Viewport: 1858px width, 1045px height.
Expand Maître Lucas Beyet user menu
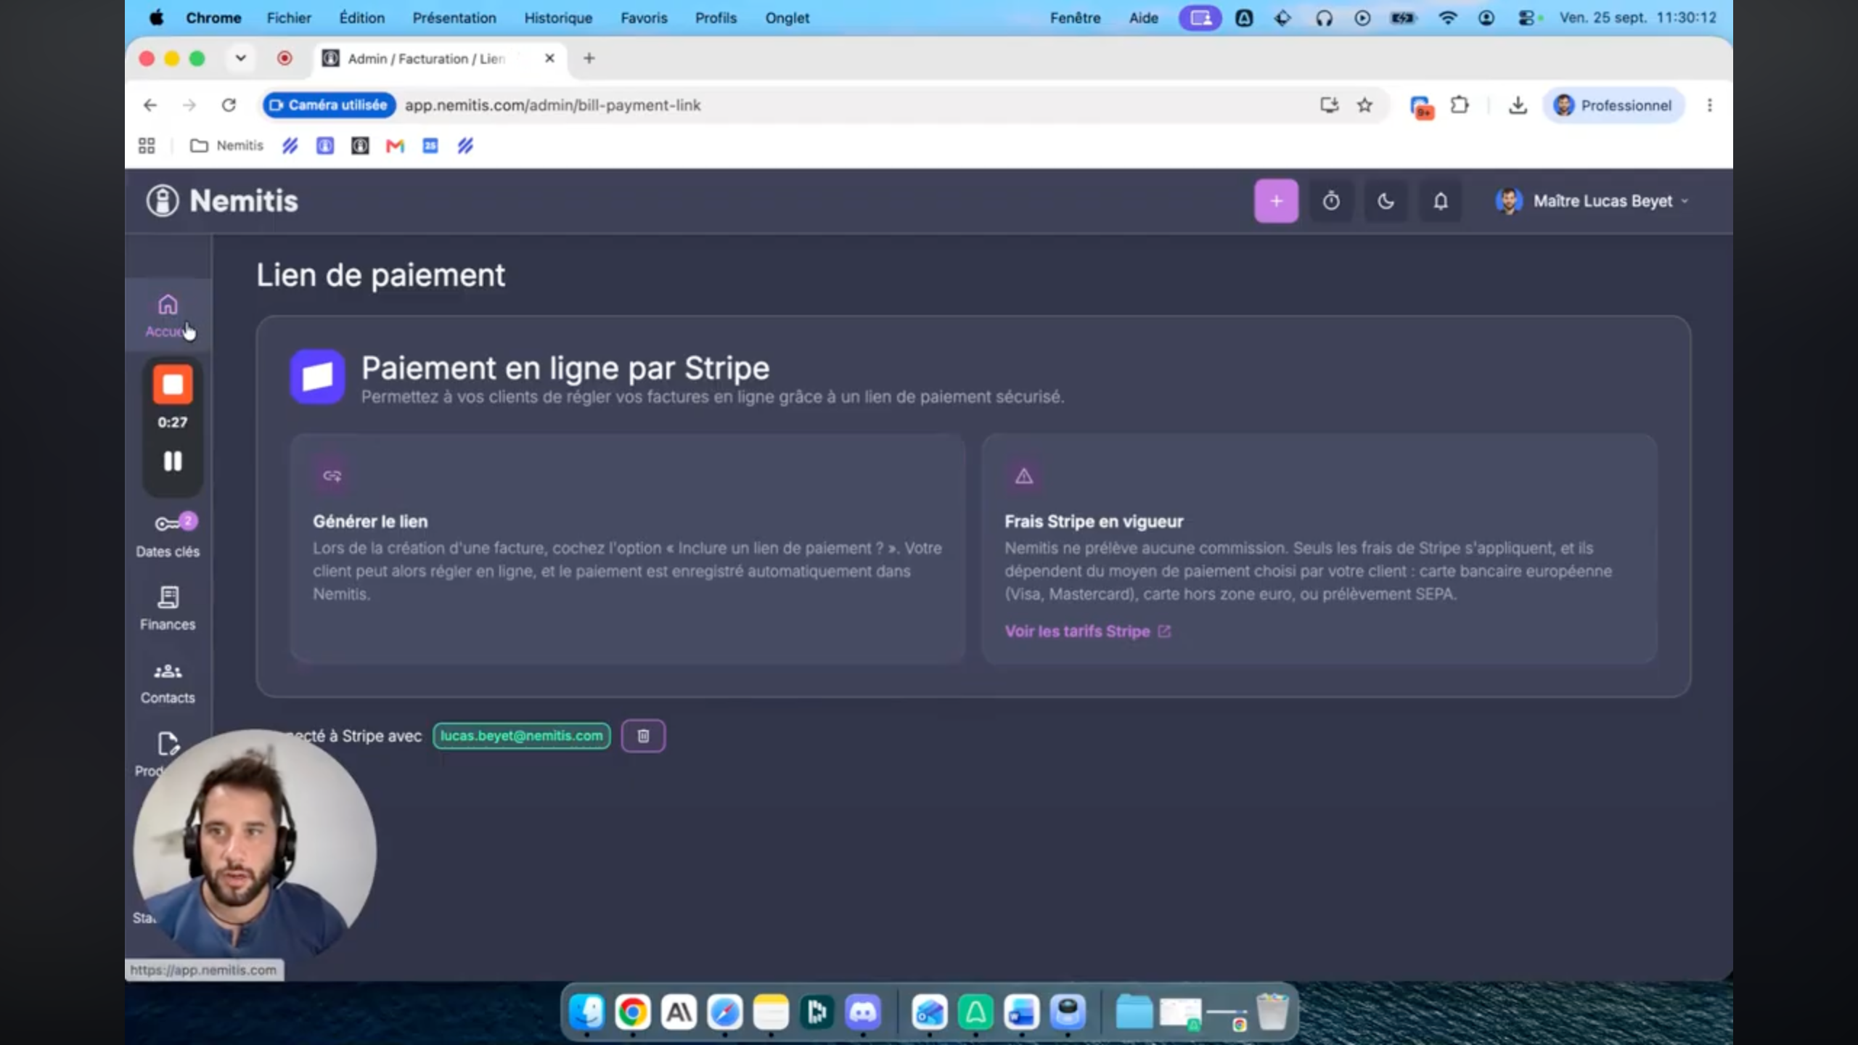point(1592,201)
